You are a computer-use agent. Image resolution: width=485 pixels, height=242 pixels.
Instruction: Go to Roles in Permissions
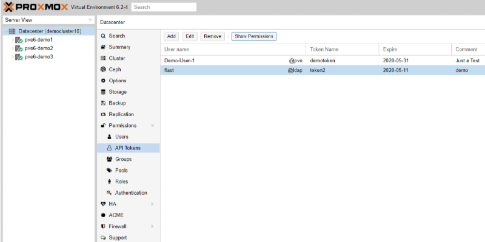click(x=121, y=181)
